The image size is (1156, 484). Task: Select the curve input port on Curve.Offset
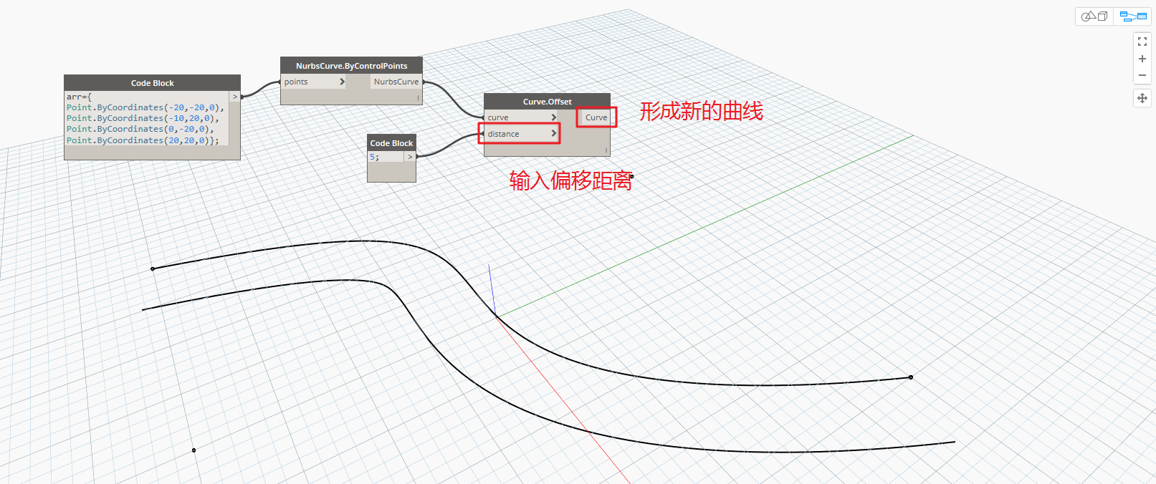tap(521, 117)
